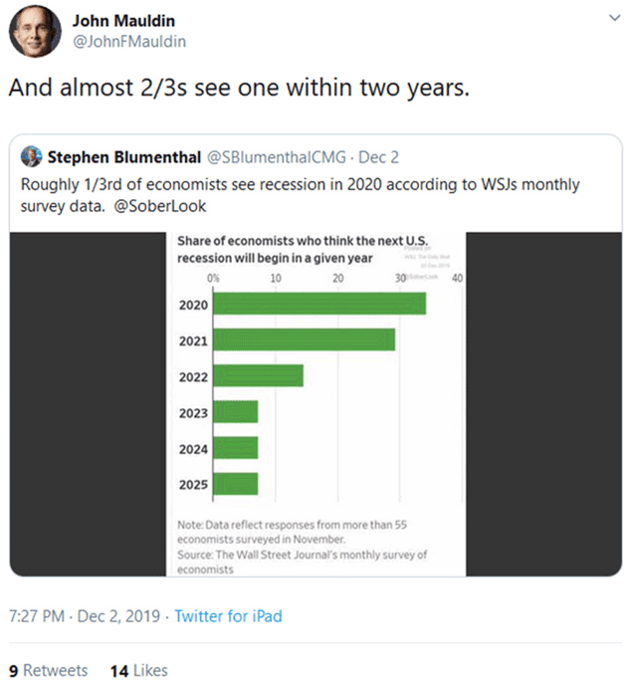Open the recession survey chart image

point(315,404)
